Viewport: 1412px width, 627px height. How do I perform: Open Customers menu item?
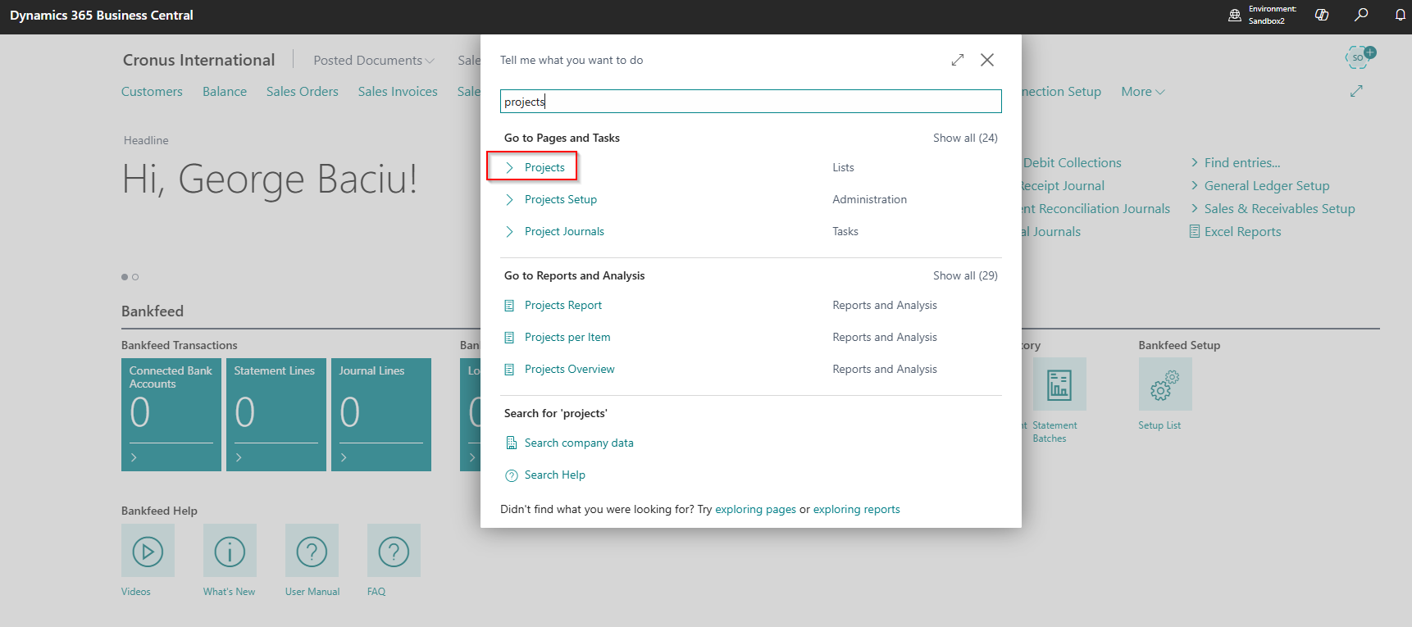pos(152,91)
